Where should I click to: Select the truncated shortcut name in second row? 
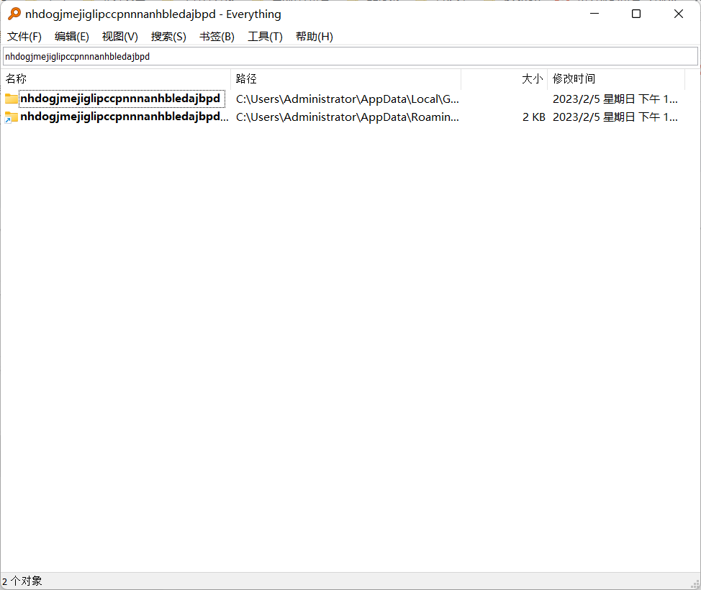click(x=125, y=117)
